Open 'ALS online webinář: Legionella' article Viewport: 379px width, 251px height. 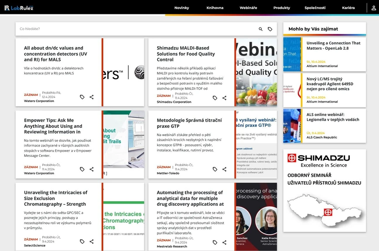coord(333,117)
